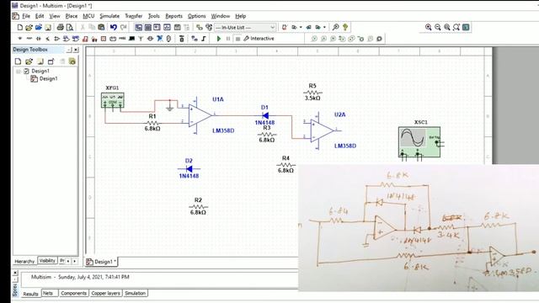Click the Zoom out magnifier icon
This screenshot has height=303, width=539.
[x=438, y=27]
